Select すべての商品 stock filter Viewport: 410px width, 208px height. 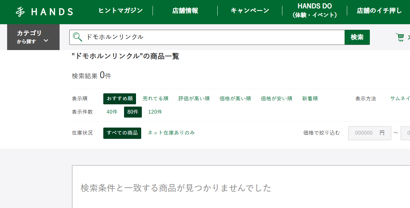pyautogui.click(x=122, y=133)
